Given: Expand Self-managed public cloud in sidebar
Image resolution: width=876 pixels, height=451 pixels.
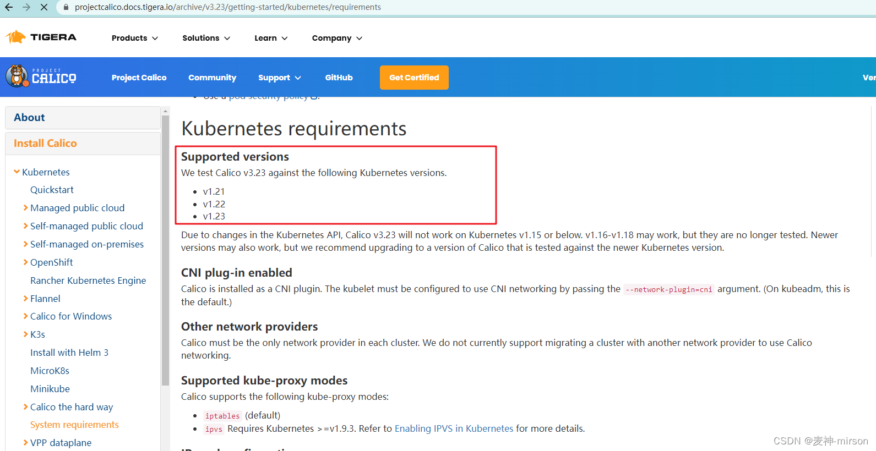Looking at the screenshot, I should (x=25, y=226).
